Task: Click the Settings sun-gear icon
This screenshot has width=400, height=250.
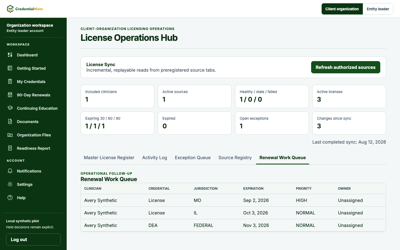Action: point(10,184)
